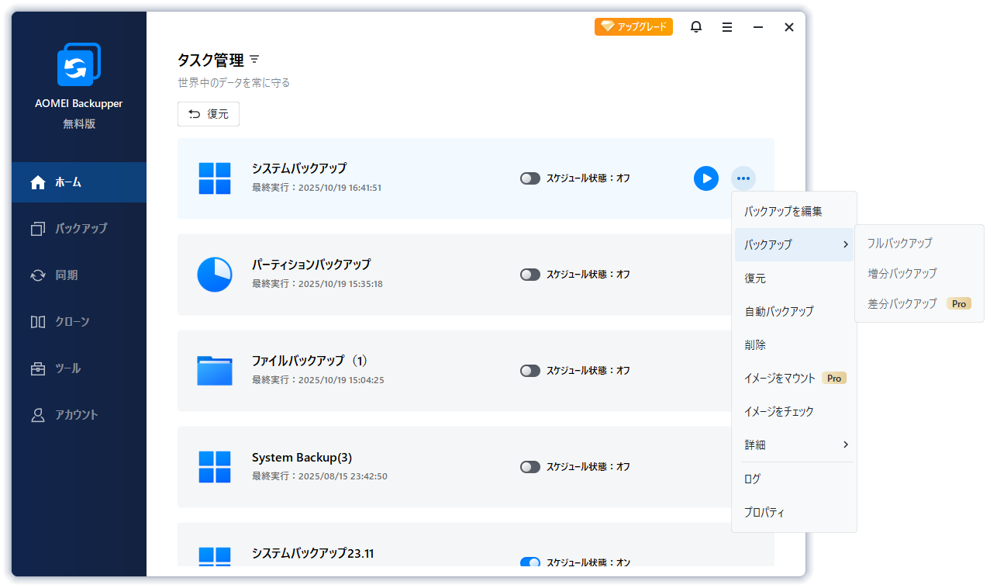This screenshot has height=588, width=990.
Task: Click the システムバックアップ task title
Action: [299, 168]
